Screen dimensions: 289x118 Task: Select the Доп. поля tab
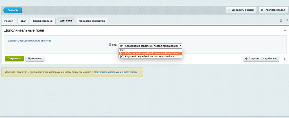[66, 21]
